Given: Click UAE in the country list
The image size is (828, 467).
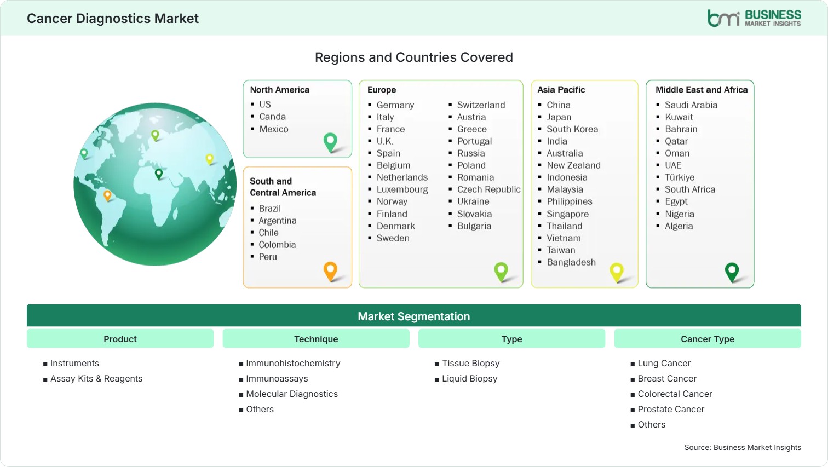Looking at the screenshot, I should [x=673, y=165].
